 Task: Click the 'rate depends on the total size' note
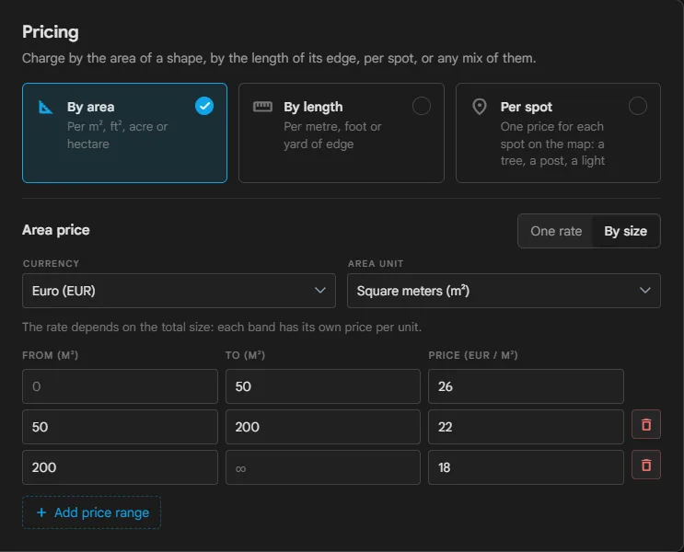222,327
